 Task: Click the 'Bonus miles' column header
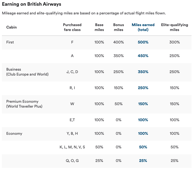(x=118, y=27)
